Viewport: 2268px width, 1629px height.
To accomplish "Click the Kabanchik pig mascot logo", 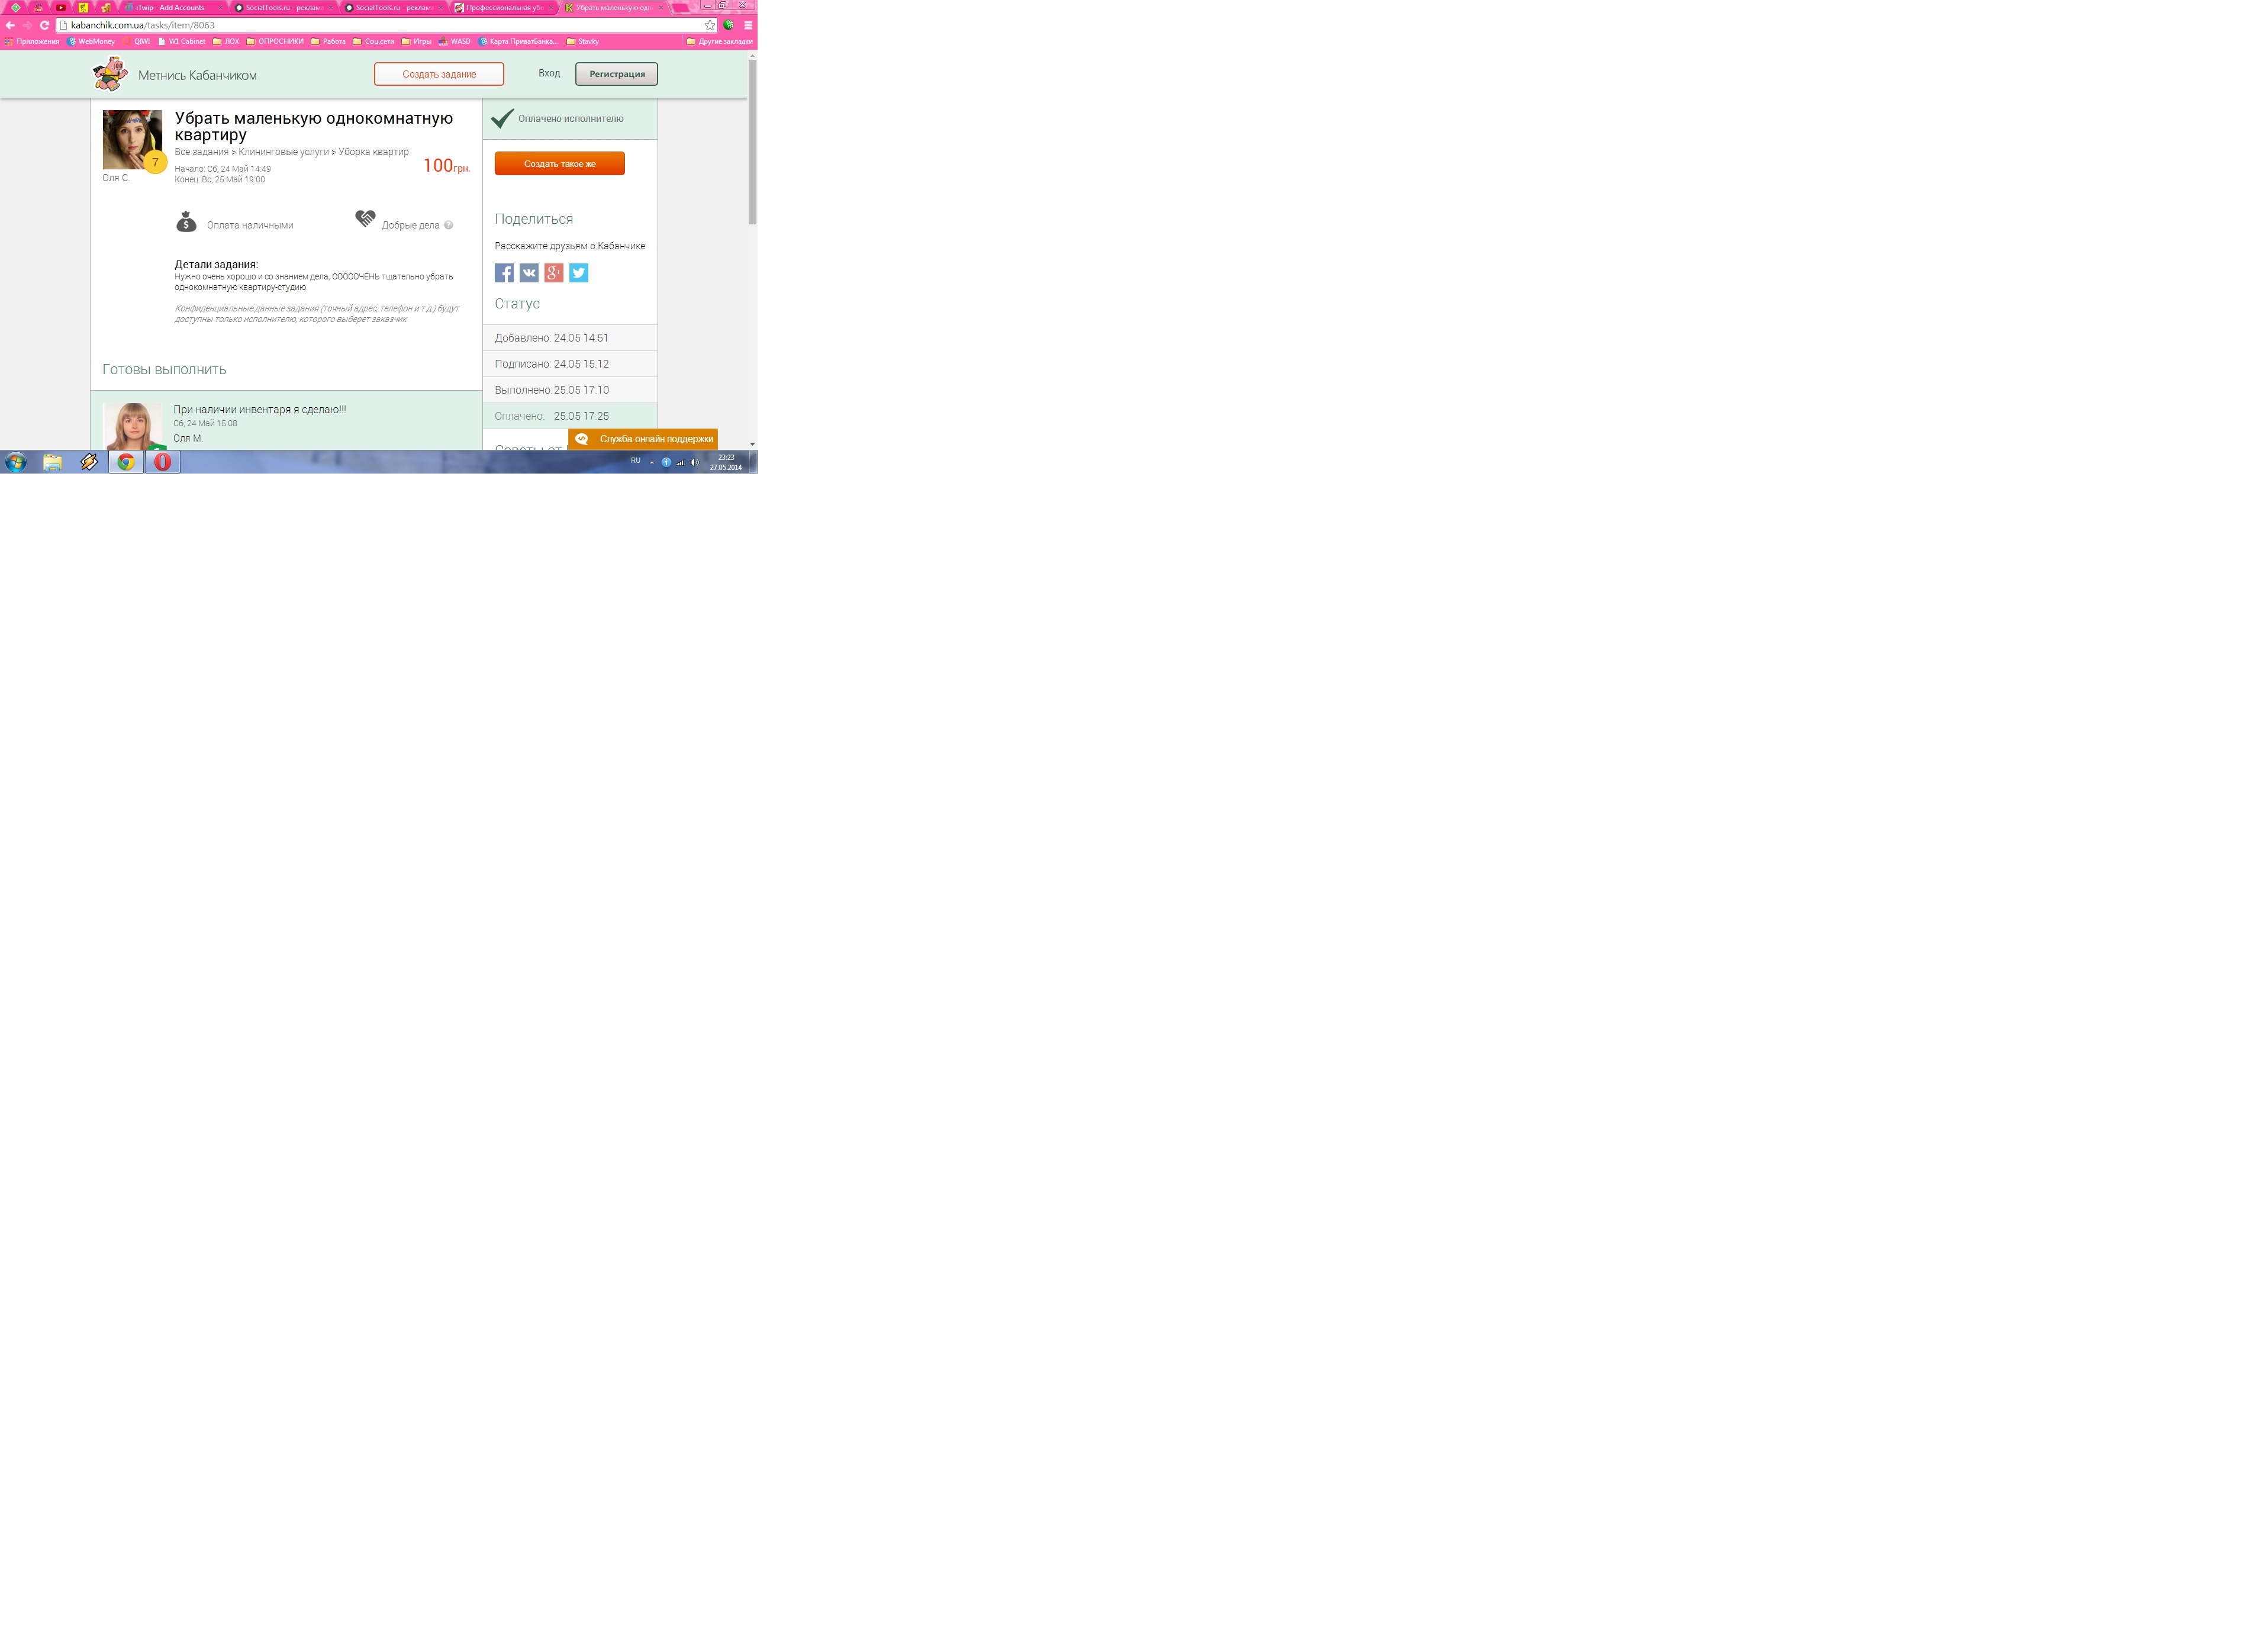I will coord(110,74).
